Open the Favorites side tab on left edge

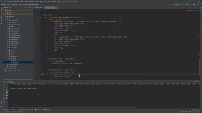tap(1, 103)
